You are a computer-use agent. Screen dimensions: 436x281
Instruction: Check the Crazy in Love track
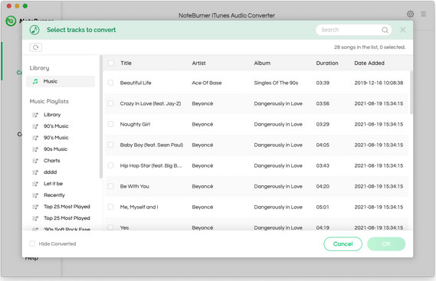110,103
